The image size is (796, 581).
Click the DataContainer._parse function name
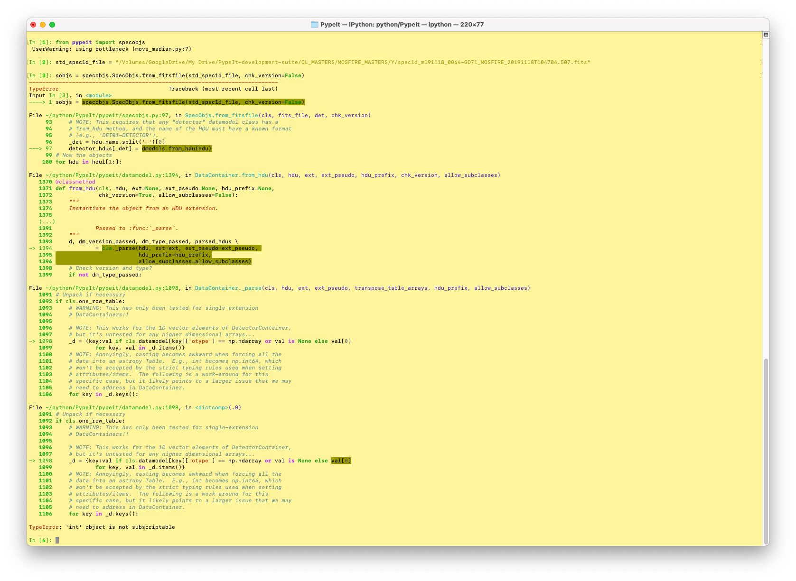coord(227,287)
